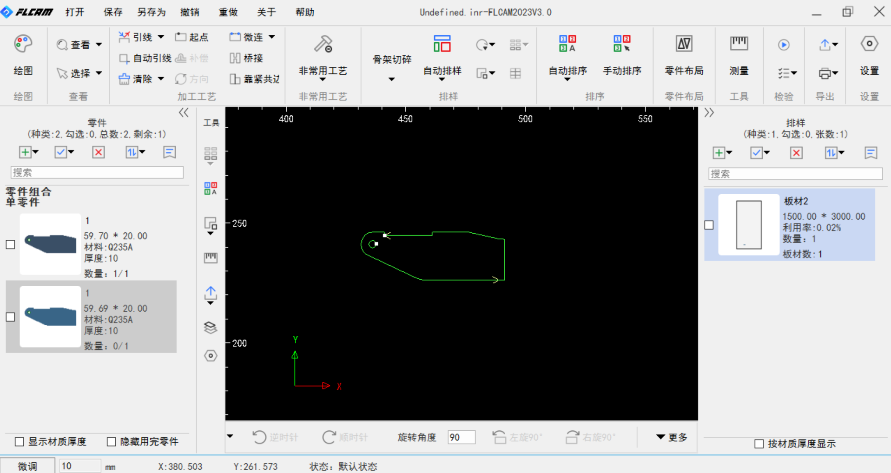
Task: Collapse the left 零件 panel
Action: point(184,112)
